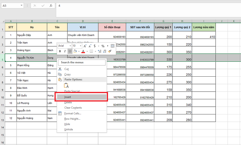The width and height of the screenshot is (241, 145).
Task: Click Decrease Font Size in mini toolbar
Action: [90, 46]
